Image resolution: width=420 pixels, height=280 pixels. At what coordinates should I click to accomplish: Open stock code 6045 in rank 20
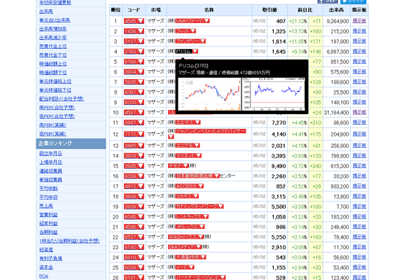(x=130, y=217)
